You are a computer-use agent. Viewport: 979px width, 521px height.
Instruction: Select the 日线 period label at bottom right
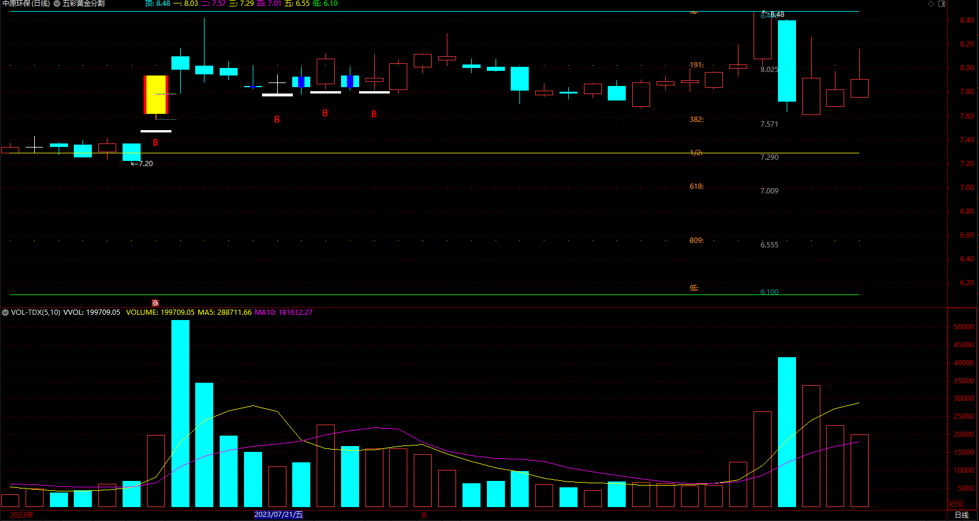click(x=962, y=515)
